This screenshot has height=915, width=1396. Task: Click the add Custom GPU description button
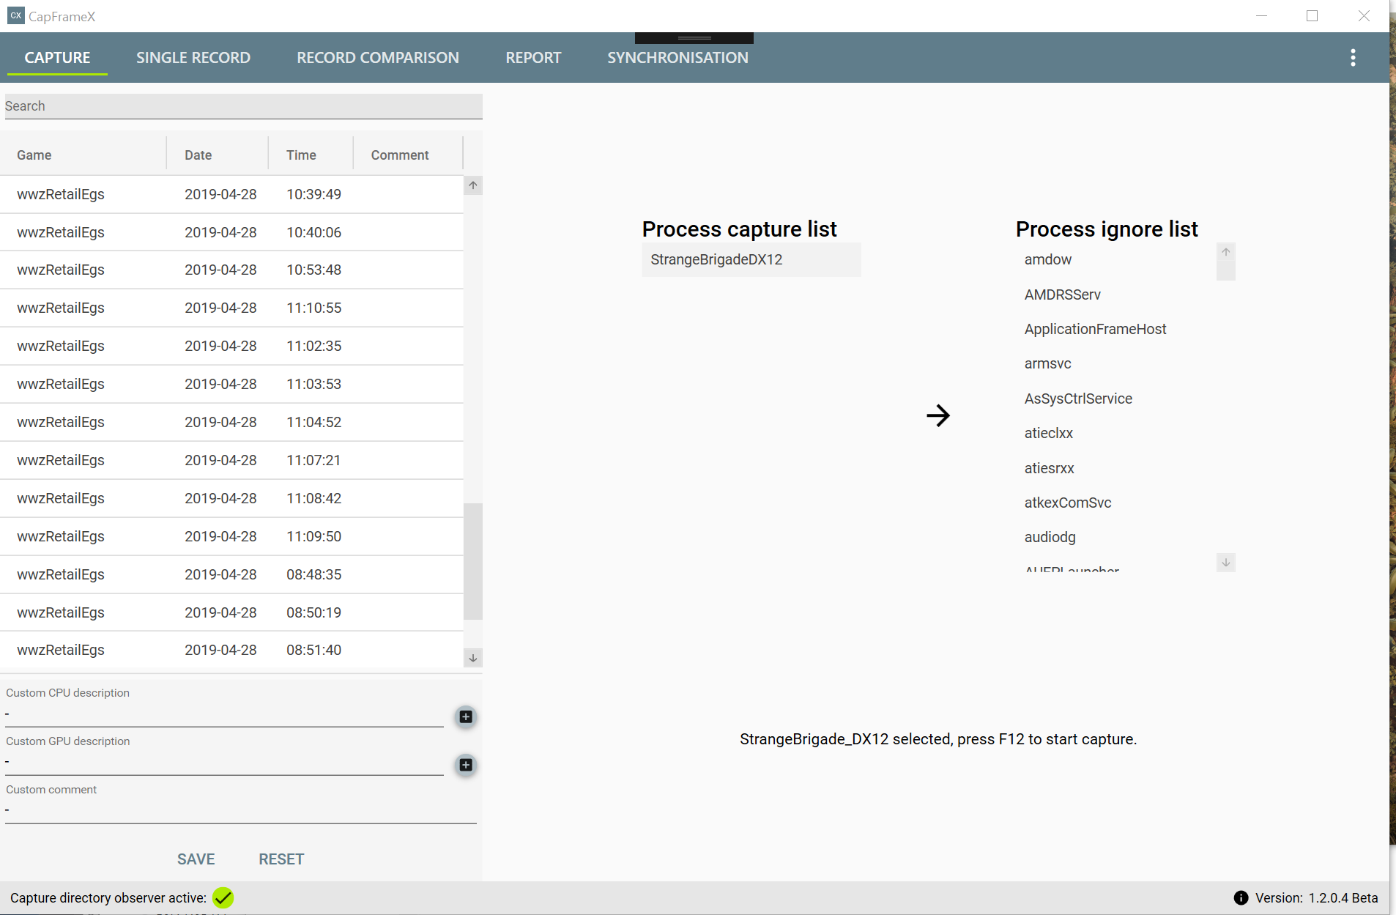point(466,765)
